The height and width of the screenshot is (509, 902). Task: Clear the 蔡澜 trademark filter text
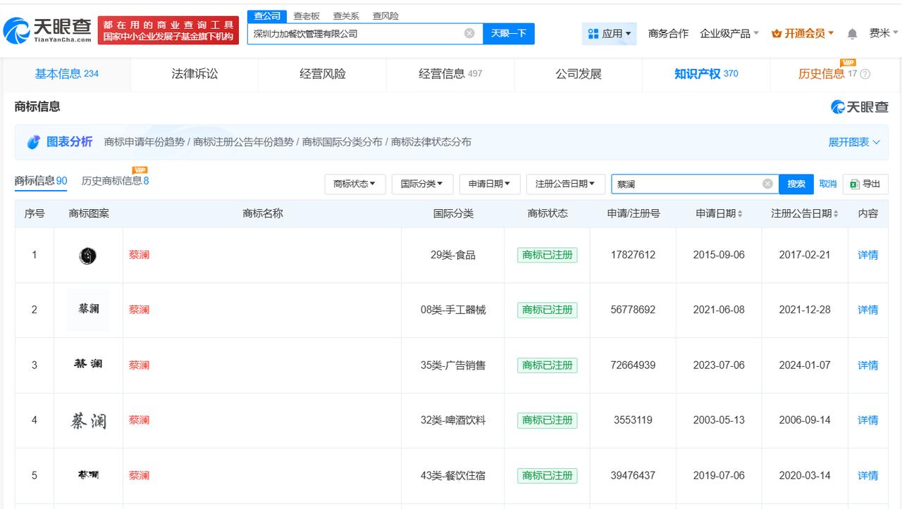tap(767, 184)
